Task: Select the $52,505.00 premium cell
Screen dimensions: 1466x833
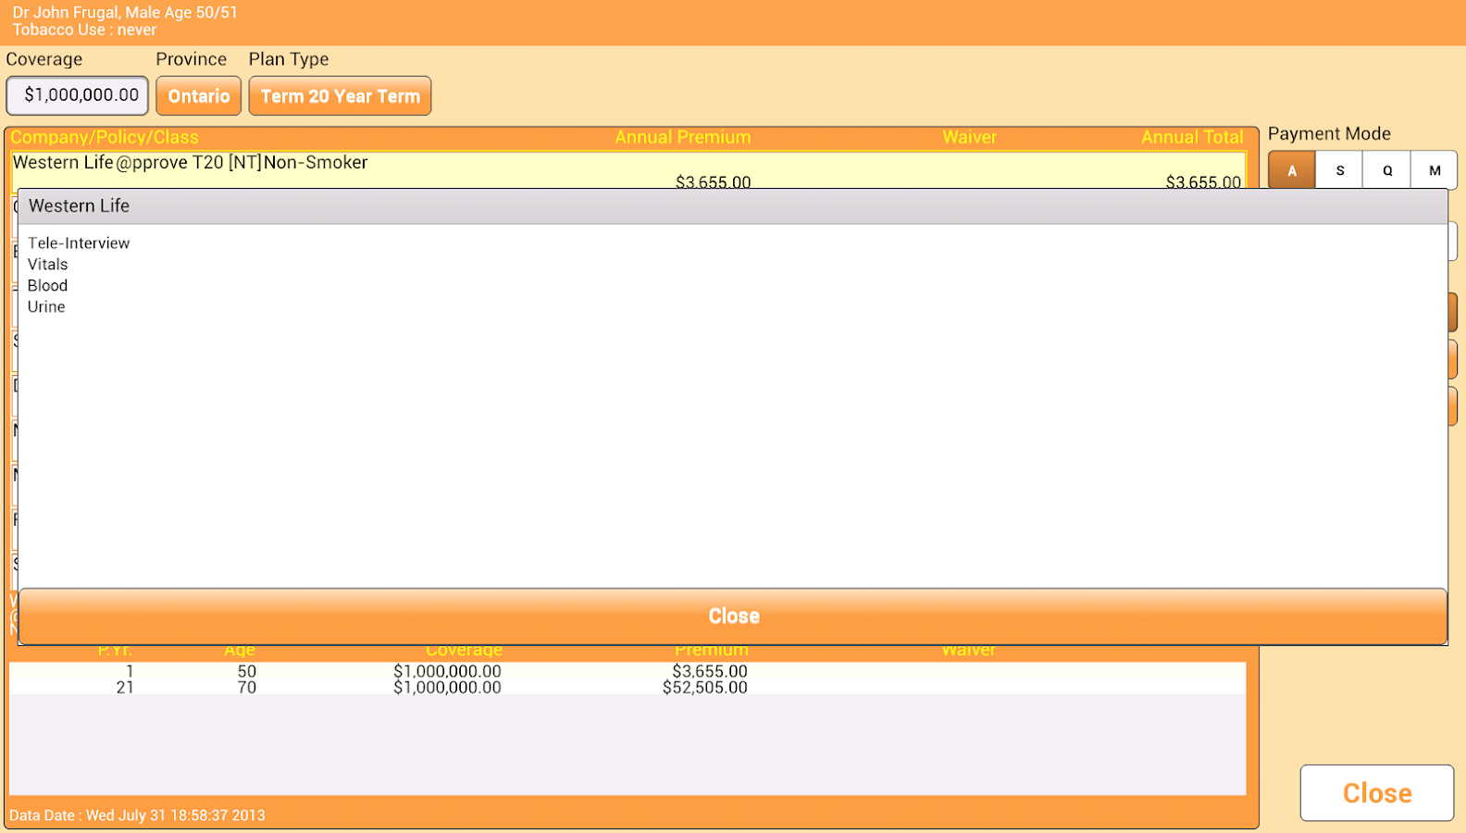Action: 705,688
